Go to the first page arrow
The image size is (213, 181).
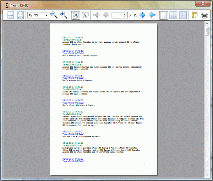97,15
